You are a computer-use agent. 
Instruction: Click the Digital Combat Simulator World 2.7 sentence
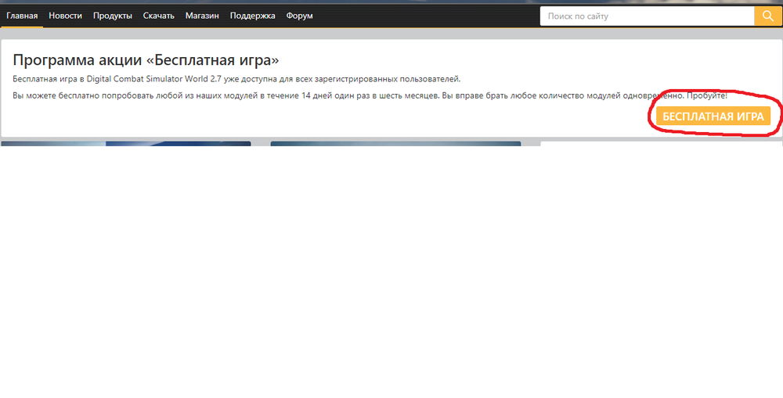[x=236, y=79]
